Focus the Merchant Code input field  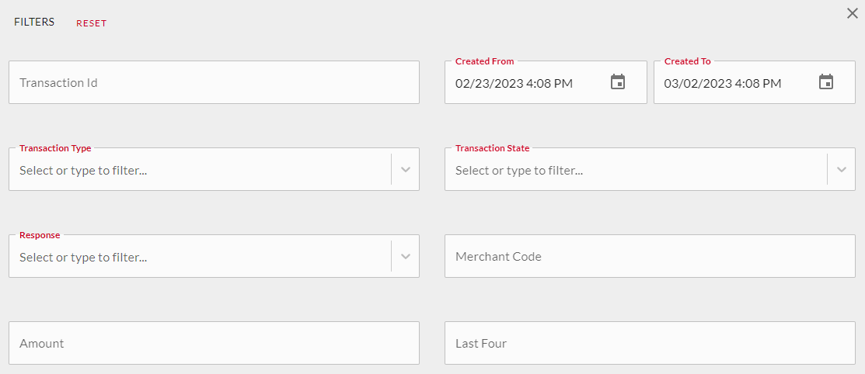click(650, 256)
